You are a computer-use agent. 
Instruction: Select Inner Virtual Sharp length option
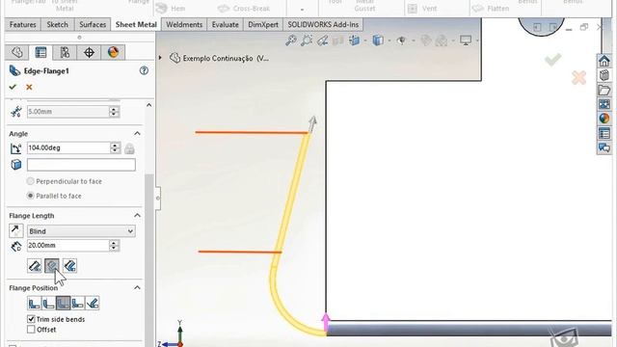click(52, 266)
